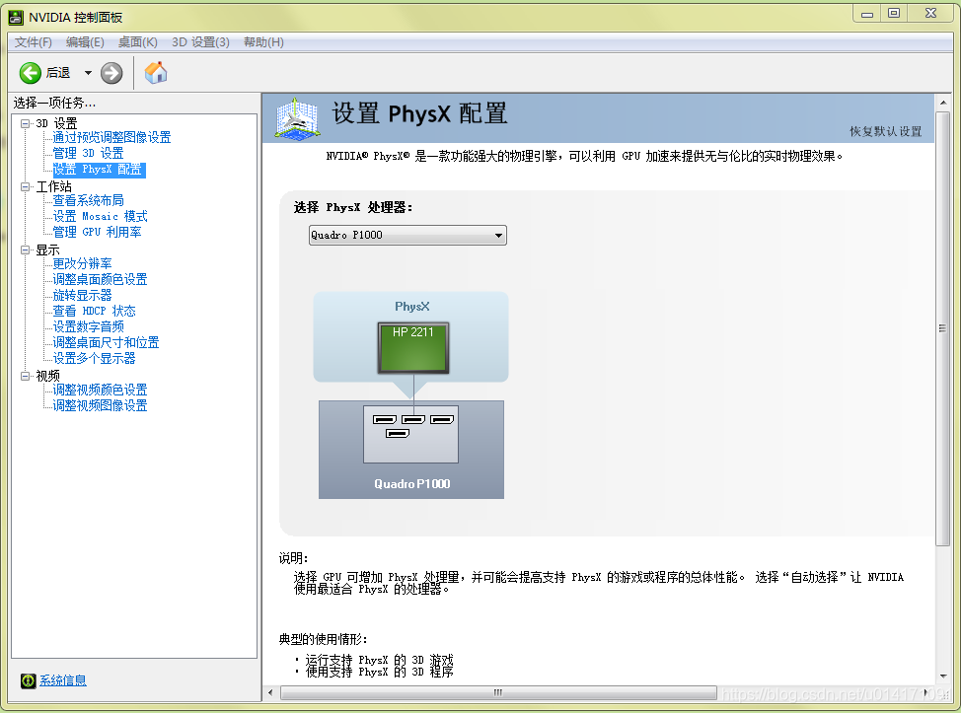Click the Quadro P1000 GPU label

coord(411,484)
